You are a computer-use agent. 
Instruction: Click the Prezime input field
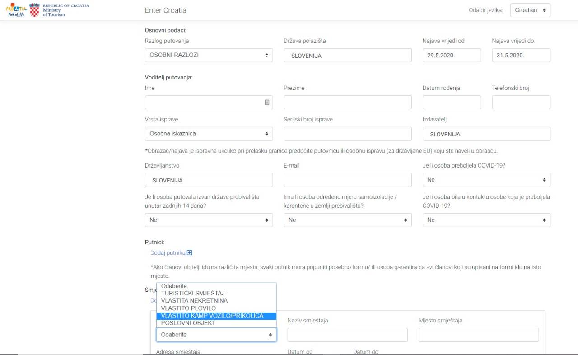point(347,103)
